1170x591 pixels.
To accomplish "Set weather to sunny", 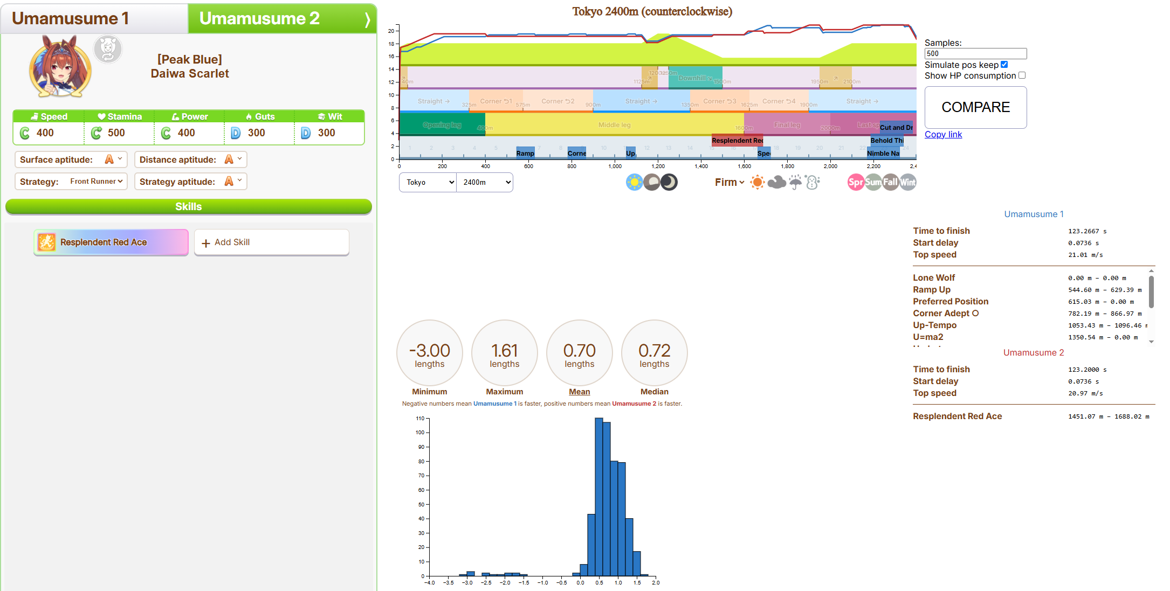I will tap(758, 182).
